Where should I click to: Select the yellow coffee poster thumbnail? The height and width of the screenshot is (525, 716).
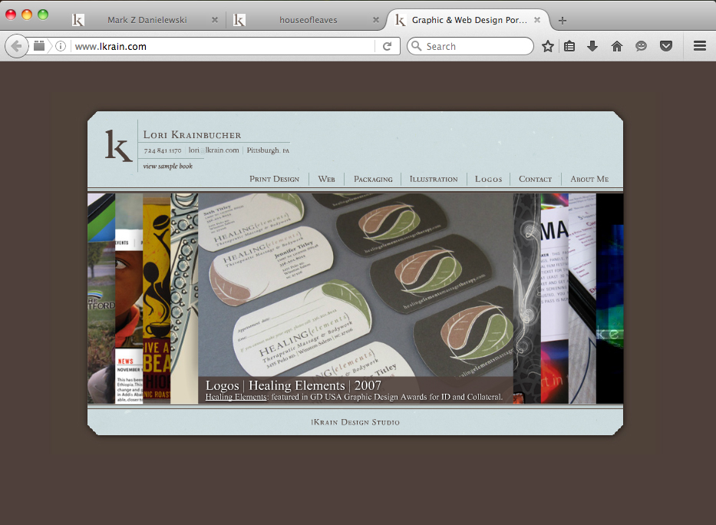157,299
